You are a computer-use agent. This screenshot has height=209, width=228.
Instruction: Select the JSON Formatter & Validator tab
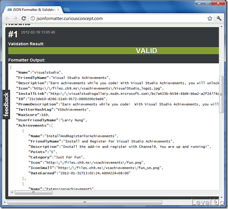pos(33,10)
